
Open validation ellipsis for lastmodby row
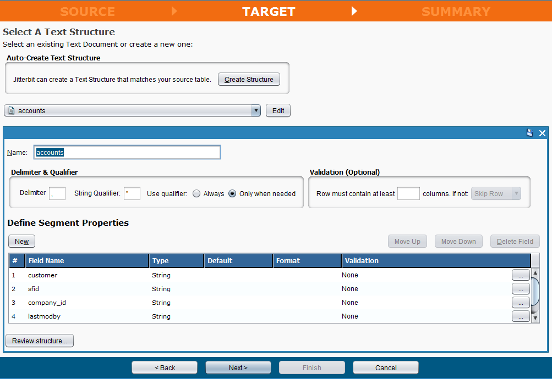[x=520, y=316]
